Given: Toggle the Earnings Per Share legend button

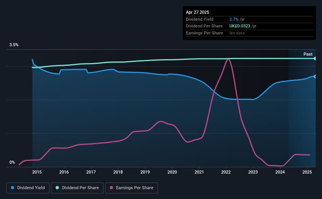Looking at the screenshot, I should pyautogui.click(x=131, y=188).
